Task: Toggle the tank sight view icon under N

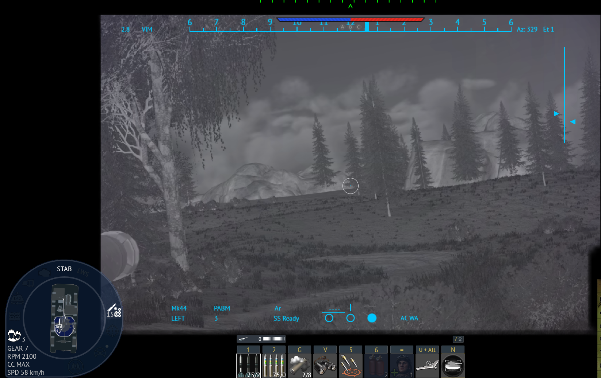Action: click(x=453, y=366)
